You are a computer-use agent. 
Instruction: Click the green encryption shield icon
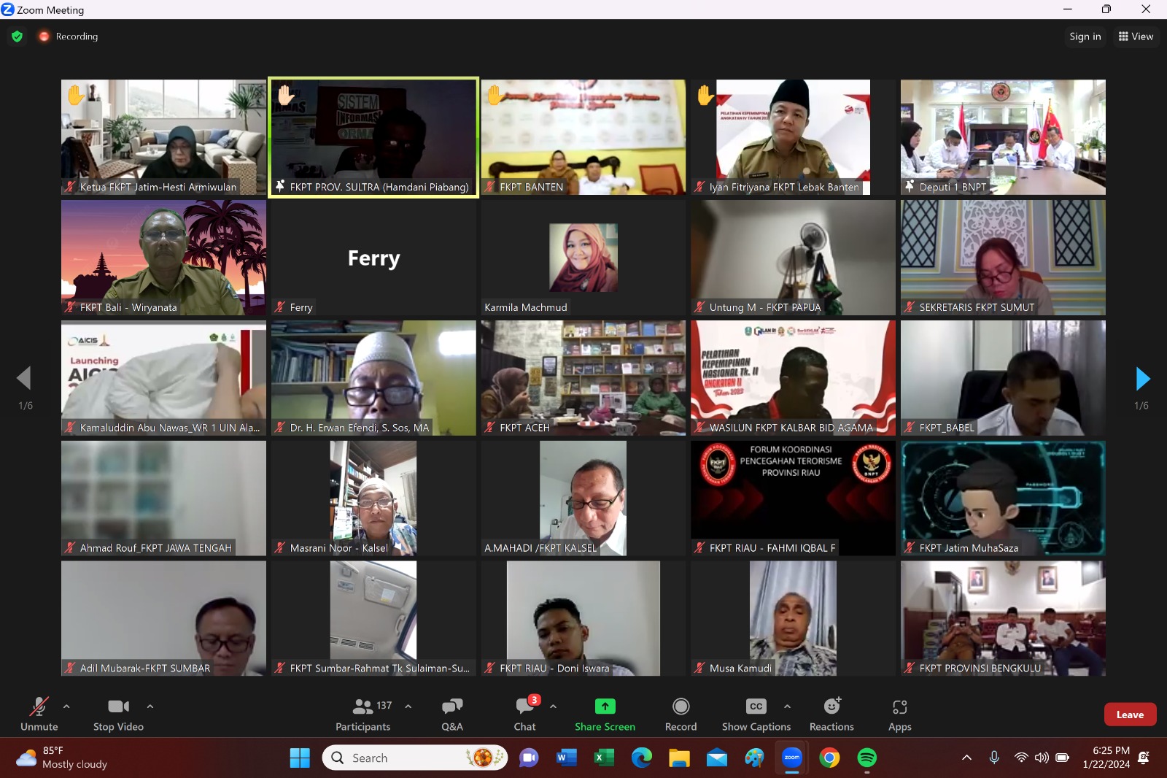coord(18,36)
